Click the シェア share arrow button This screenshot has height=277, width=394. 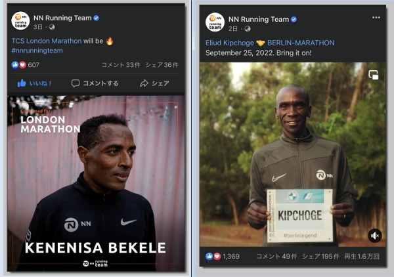point(154,83)
